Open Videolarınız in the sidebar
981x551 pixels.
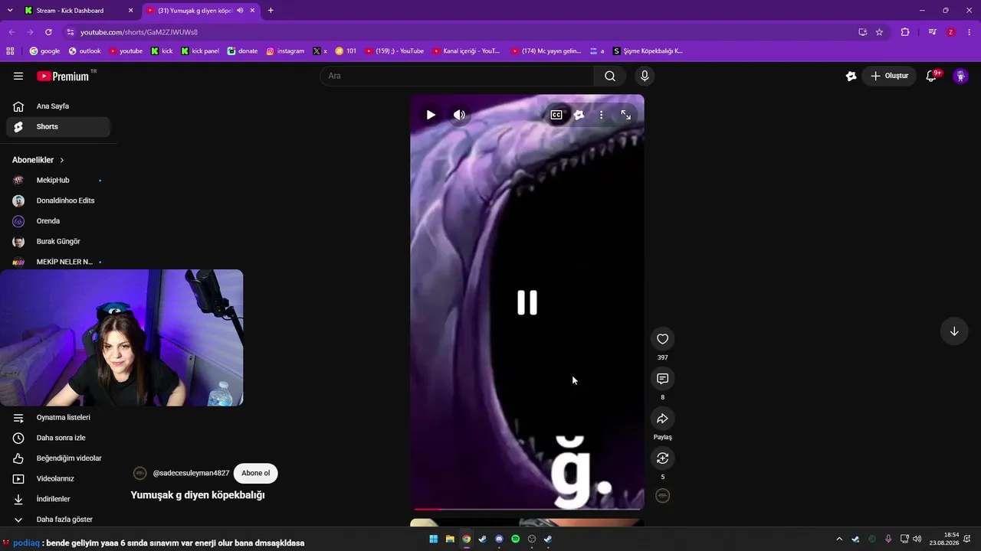point(58,479)
